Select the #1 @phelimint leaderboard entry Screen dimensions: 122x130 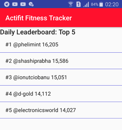[61, 44]
